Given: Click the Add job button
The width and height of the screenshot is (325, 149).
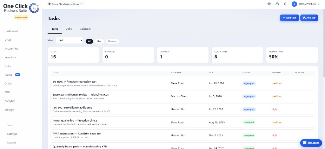Looking at the screenshot, I should [309, 18].
